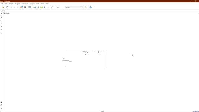This screenshot has height=112, width=199.
Task: Open the Simulation Data Inspector graph icon
Action: 52,7
